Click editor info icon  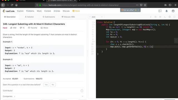pyautogui.click(x=151, y=17)
